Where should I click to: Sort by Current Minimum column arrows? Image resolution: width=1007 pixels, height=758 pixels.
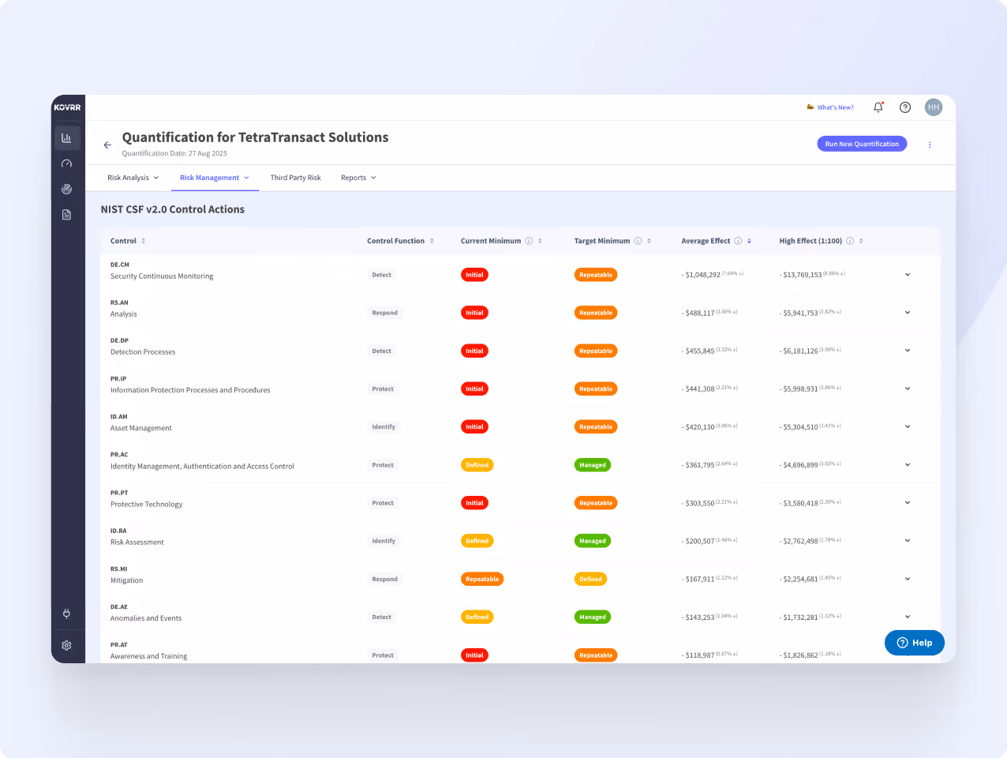pos(540,241)
